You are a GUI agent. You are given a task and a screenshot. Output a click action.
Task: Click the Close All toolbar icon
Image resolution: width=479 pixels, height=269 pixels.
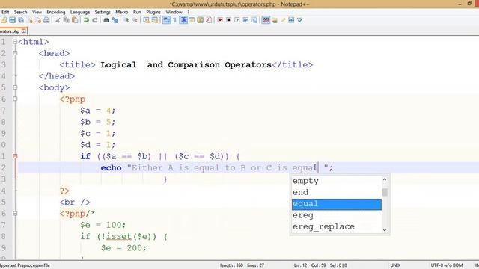tap(38, 20)
